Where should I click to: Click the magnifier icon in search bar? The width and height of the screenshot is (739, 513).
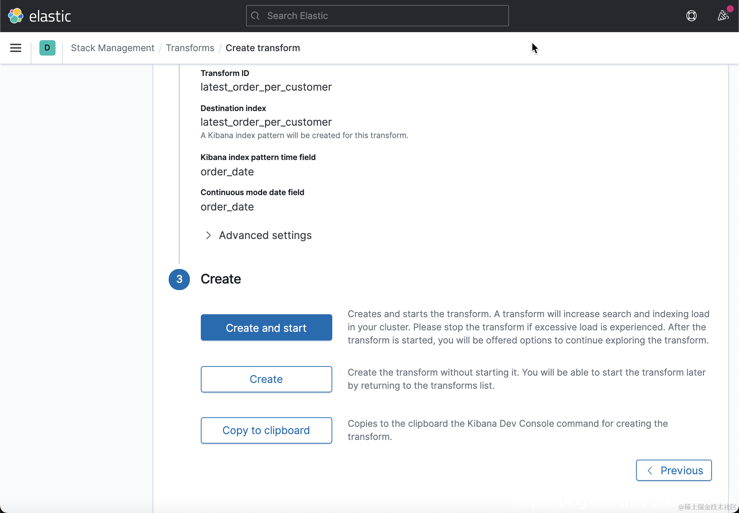click(x=256, y=16)
